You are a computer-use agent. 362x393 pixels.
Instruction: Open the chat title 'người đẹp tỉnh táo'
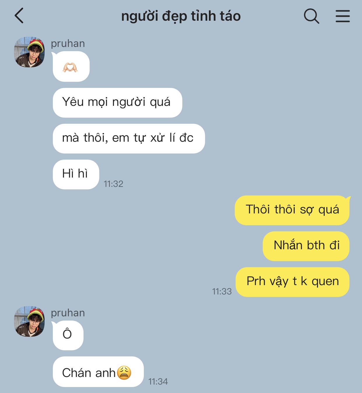(181, 16)
